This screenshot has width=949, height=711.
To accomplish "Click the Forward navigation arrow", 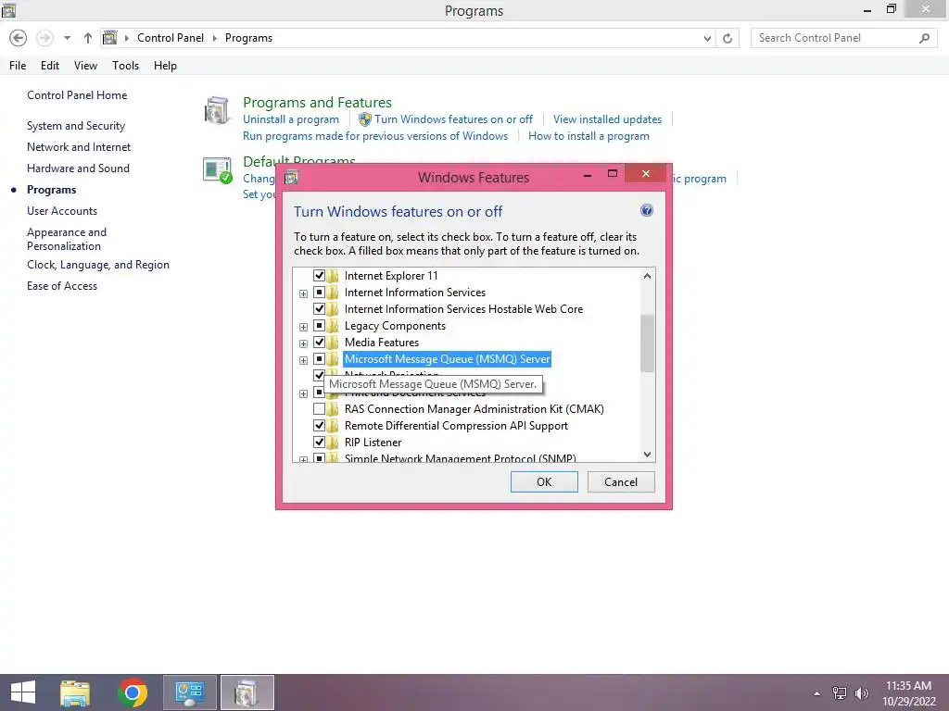I will (x=44, y=38).
